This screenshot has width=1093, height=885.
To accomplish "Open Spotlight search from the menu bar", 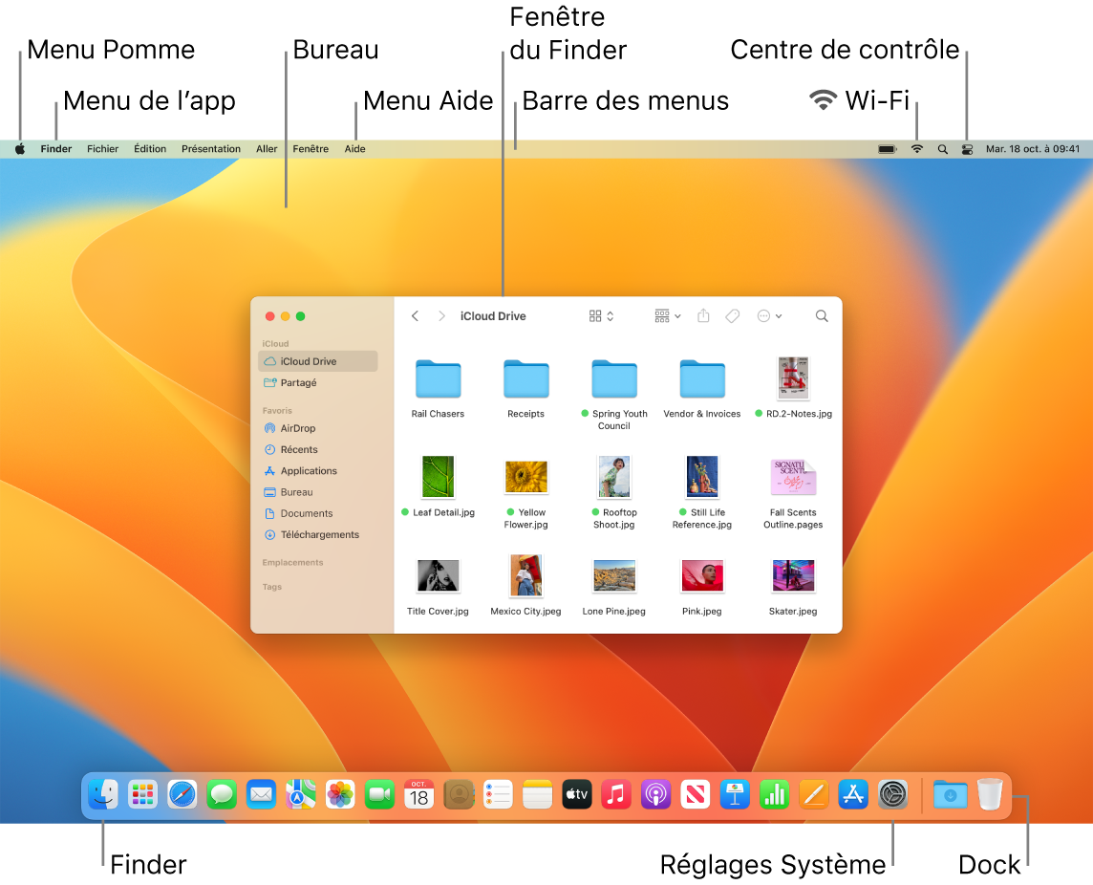I will (942, 148).
